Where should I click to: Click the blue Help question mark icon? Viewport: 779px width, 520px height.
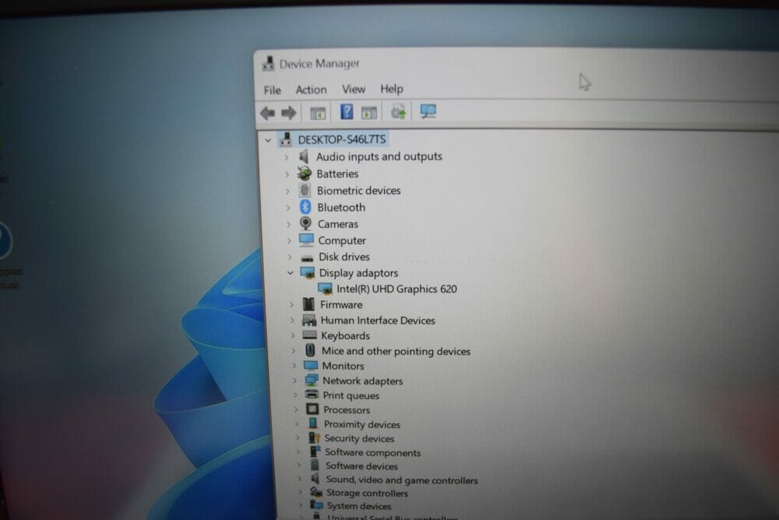tap(347, 111)
